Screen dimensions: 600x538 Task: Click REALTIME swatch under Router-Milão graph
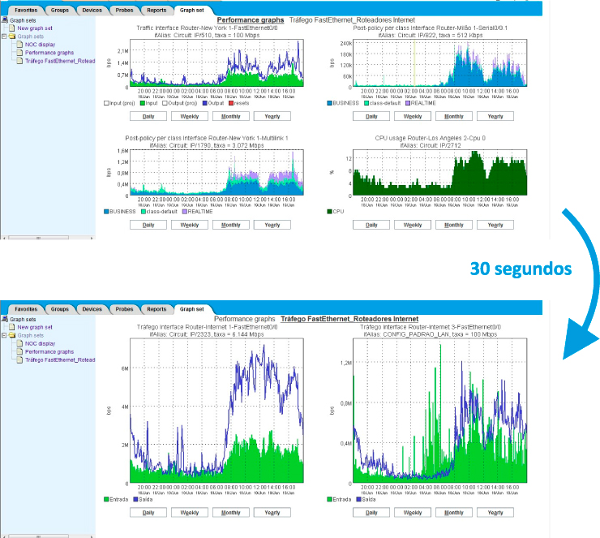pos(408,103)
